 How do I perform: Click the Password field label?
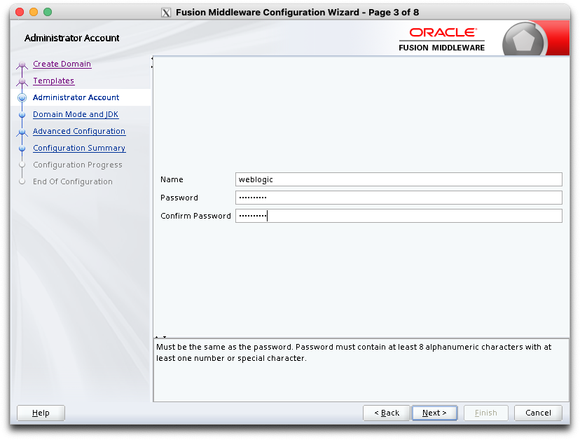pyautogui.click(x=179, y=198)
